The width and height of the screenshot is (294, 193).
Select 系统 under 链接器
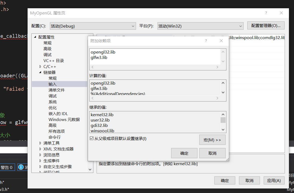pos(53,102)
